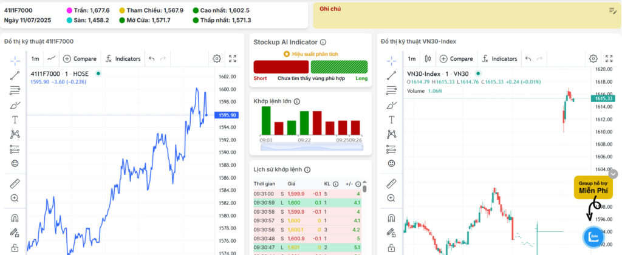The height and width of the screenshot is (255, 622).
Task: Enter fullscreen mode for 41I1F7000 chart
Action: coord(233,59)
